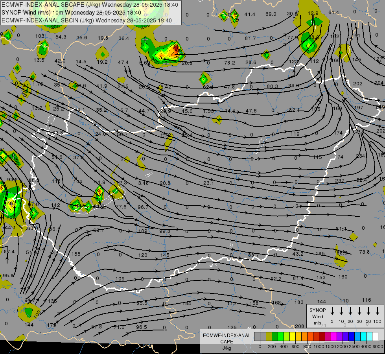Viewport: 385px width, 354px height.
Task: Click the 4000 tick label in CAPE legend
Action: [x=366, y=347]
